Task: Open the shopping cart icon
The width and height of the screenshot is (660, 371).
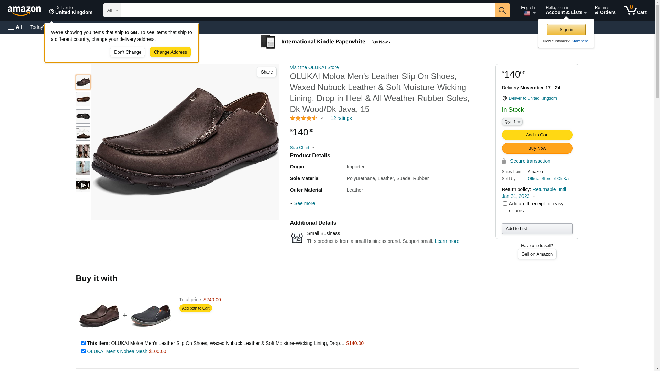Action: tap(635, 10)
